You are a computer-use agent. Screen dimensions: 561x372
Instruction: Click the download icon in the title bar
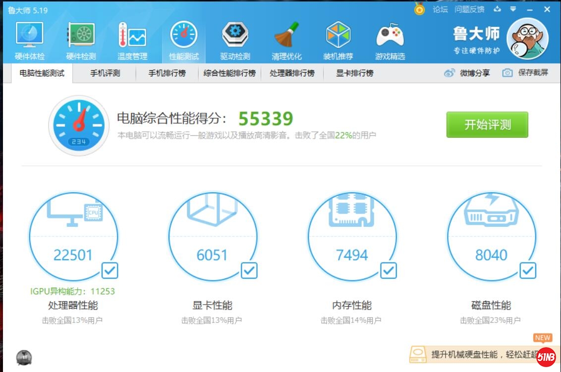pos(497,9)
